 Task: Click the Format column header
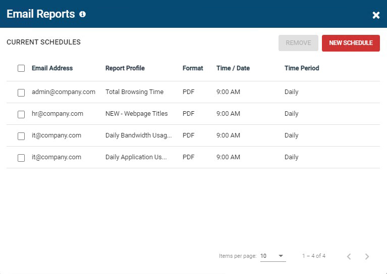click(x=193, y=68)
